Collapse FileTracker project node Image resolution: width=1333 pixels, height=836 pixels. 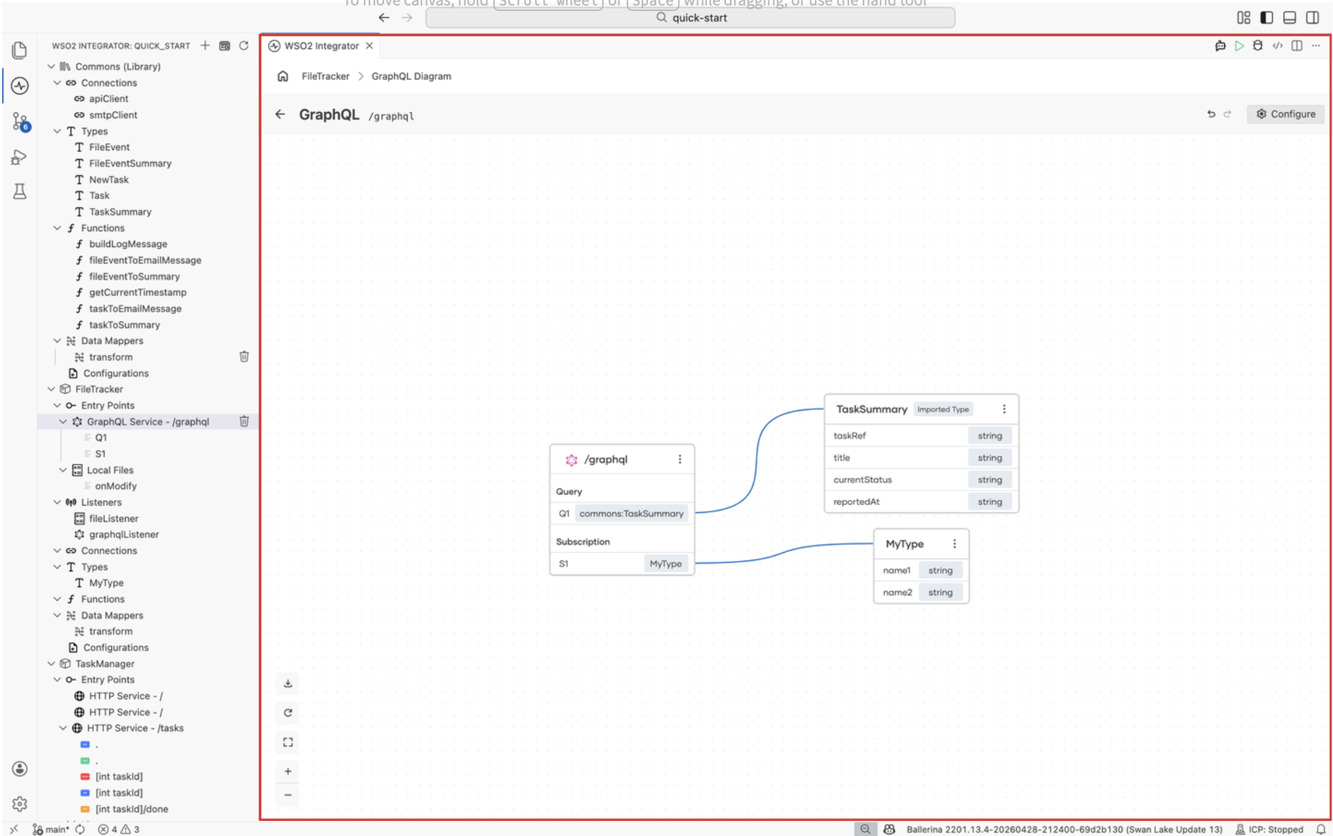[51, 389]
